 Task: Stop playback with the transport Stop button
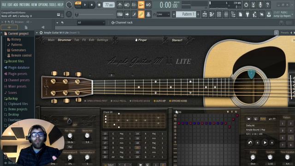92,5
